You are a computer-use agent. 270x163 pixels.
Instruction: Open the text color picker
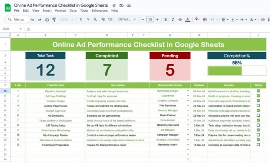[188, 20]
